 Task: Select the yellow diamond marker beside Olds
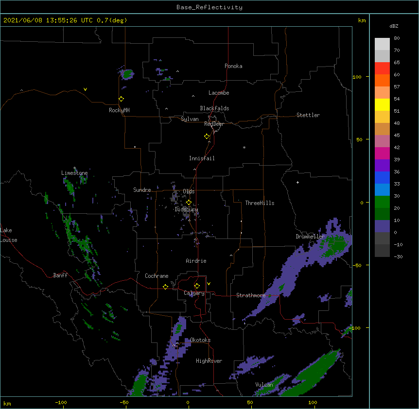[x=189, y=203]
